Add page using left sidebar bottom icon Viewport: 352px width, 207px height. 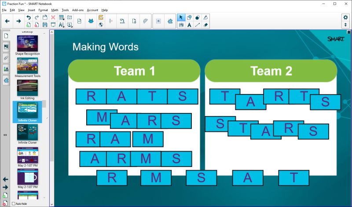click(x=5, y=195)
